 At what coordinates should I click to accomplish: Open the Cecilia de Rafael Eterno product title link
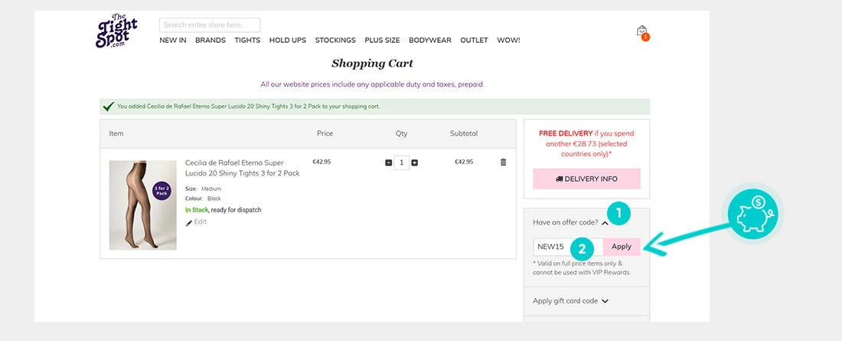pos(242,168)
